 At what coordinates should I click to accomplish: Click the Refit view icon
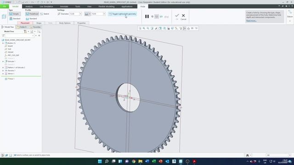pyautogui.click(x=140, y=28)
